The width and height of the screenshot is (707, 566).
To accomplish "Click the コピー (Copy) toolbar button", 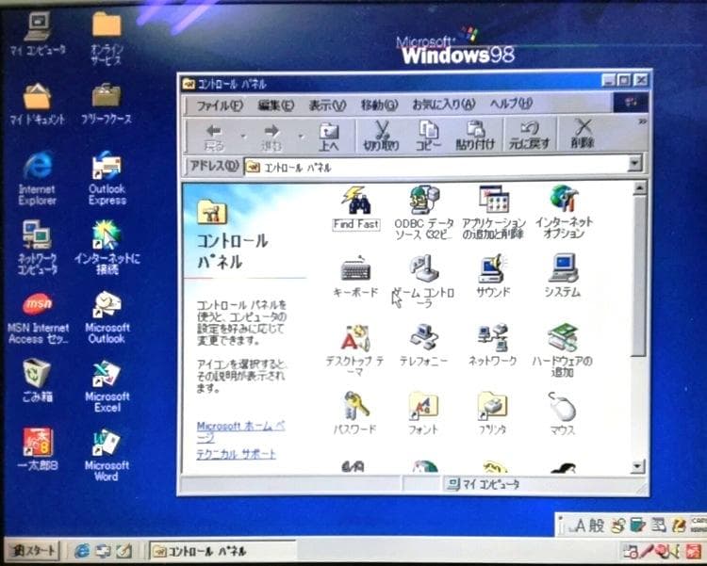I will pyautogui.click(x=428, y=136).
